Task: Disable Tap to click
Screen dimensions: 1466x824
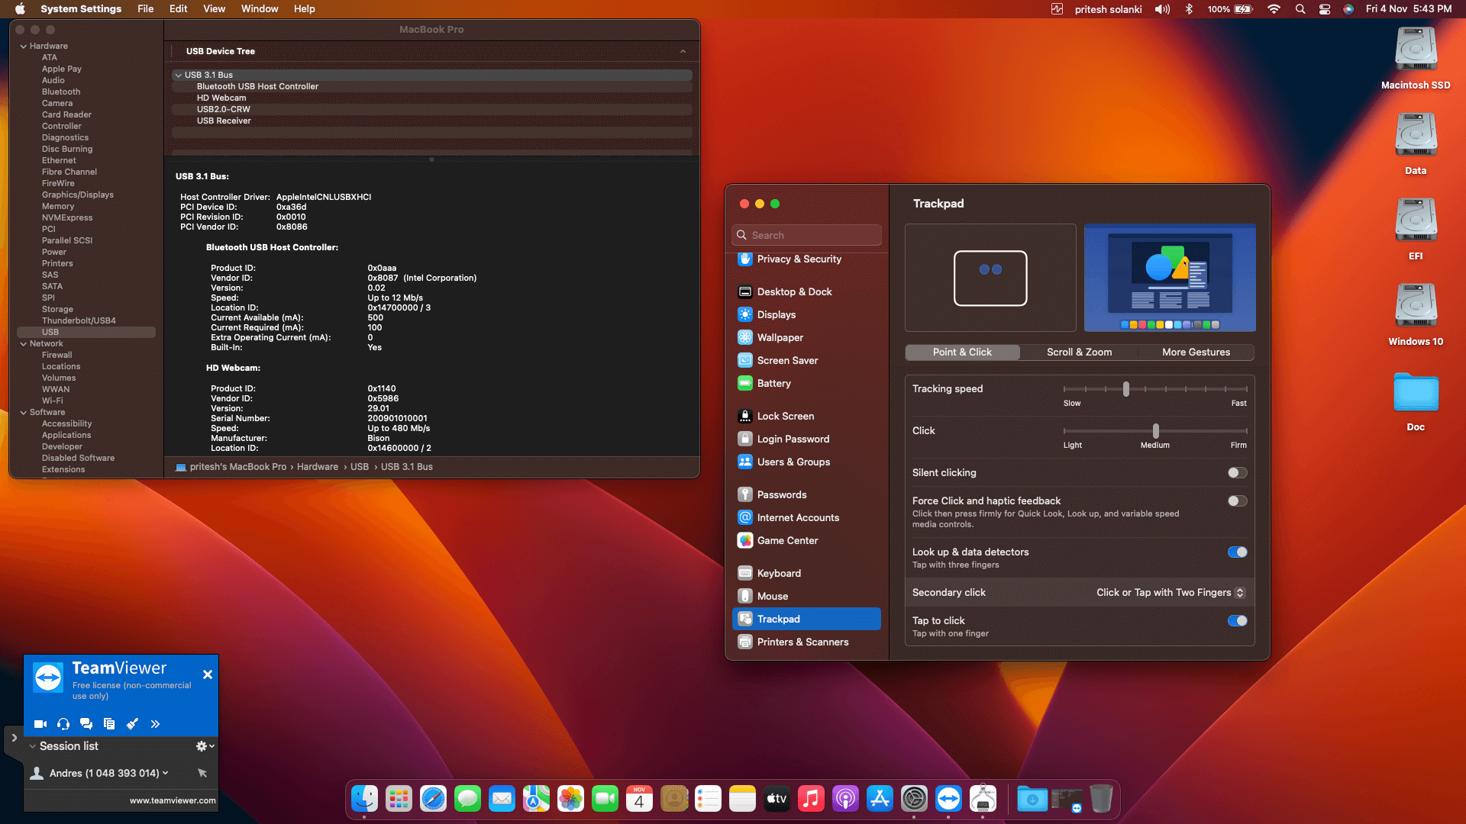Action: [1236, 620]
